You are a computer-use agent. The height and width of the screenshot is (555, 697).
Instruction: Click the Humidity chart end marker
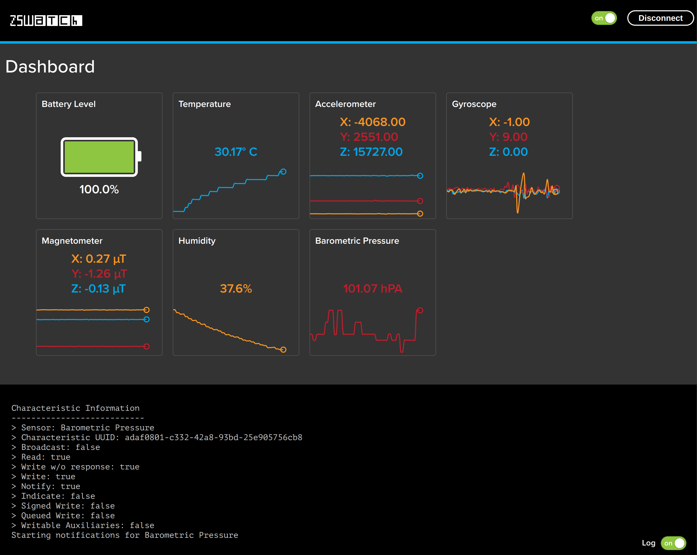(x=283, y=349)
